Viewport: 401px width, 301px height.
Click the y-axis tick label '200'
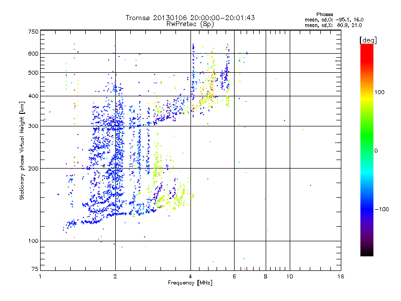point(33,169)
